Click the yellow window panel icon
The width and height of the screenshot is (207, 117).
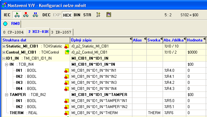(x=109, y=15)
